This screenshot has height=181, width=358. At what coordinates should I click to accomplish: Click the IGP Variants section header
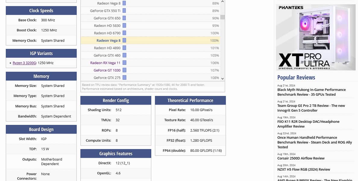41,53
